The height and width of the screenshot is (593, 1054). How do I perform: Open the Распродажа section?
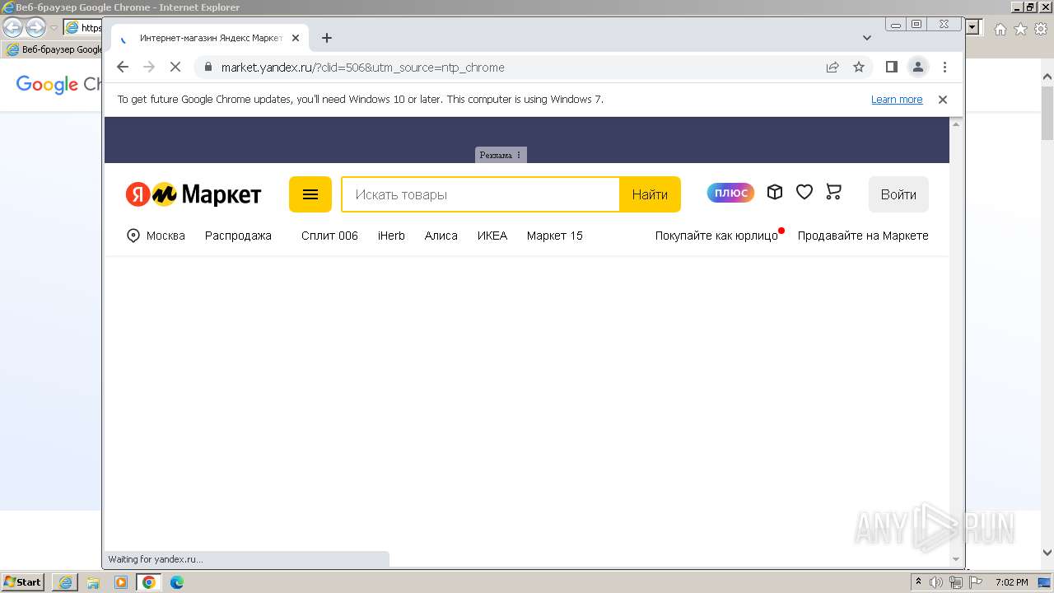[238, 236]
